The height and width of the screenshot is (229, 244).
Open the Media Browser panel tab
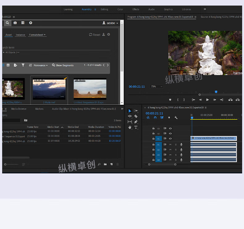(19, 109)
